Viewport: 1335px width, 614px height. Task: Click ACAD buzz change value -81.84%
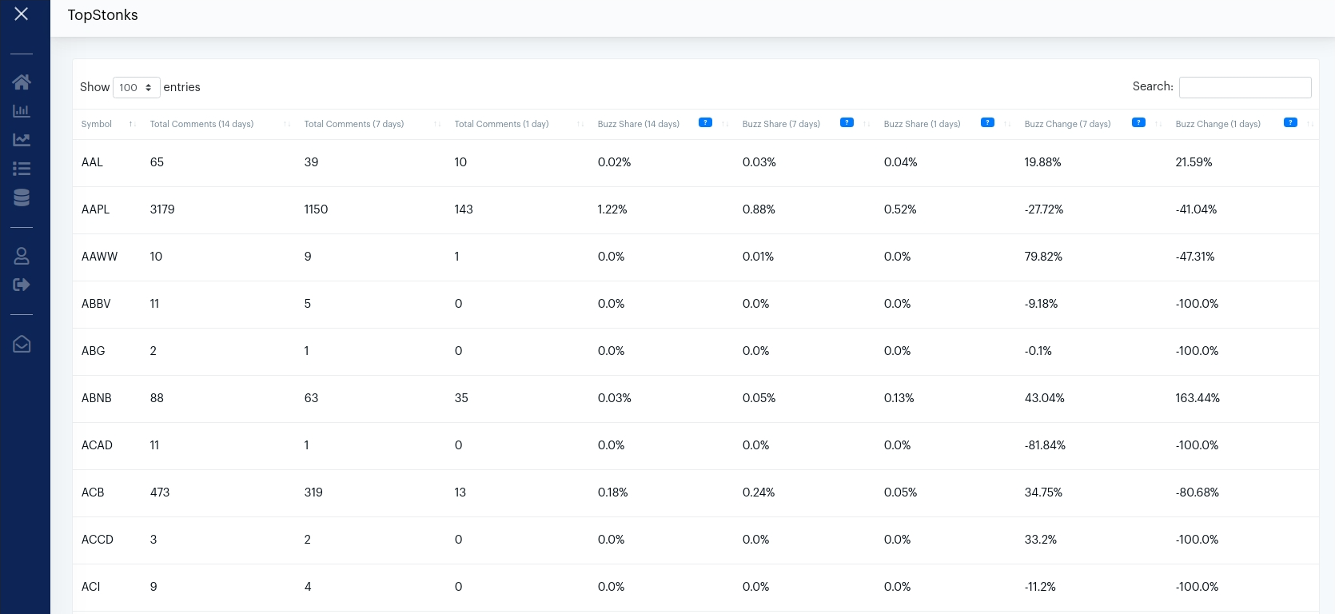(1045, 445)
